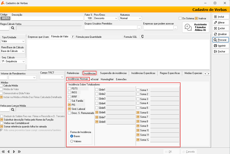
Task: Check Qtde1 checkbox
Action: click(97, 90)
